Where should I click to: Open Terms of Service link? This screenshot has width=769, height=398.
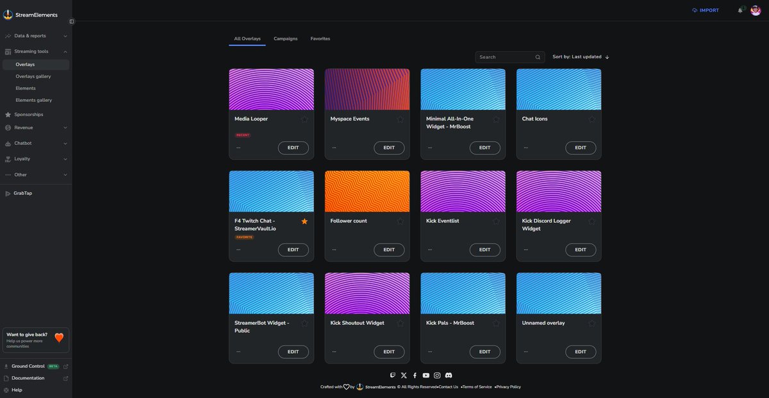click(x=477, y=387)
